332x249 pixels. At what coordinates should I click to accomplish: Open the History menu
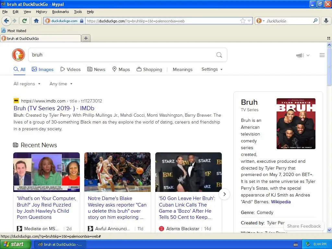point(41,12)
